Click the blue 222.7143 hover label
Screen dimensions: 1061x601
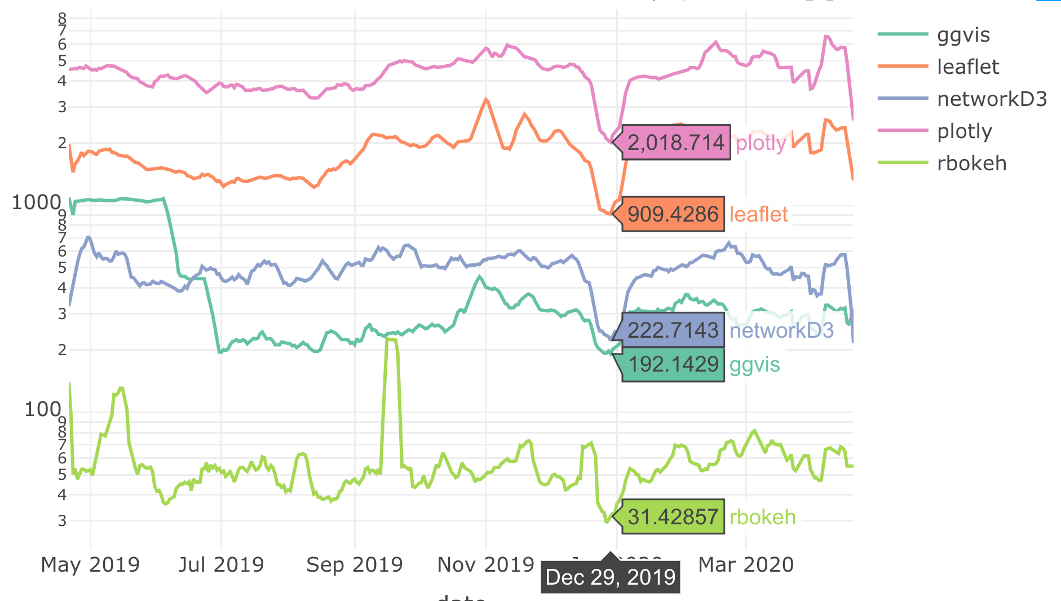click(x=673, y=330)
